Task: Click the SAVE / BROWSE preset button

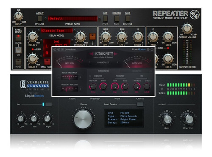Action: [128, 18]
